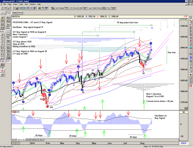The height and width of the screenshot is (148, 193).
Task: Open the Window menu
Action: click(x=32, y=4)
